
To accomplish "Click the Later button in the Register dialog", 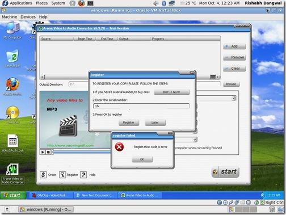I will 155,123.
